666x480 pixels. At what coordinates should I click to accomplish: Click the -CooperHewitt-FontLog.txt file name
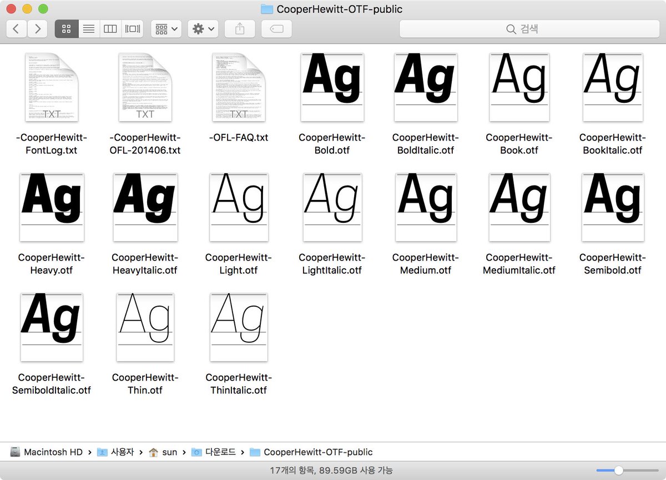pyautogui.click(x=52, y=144)
